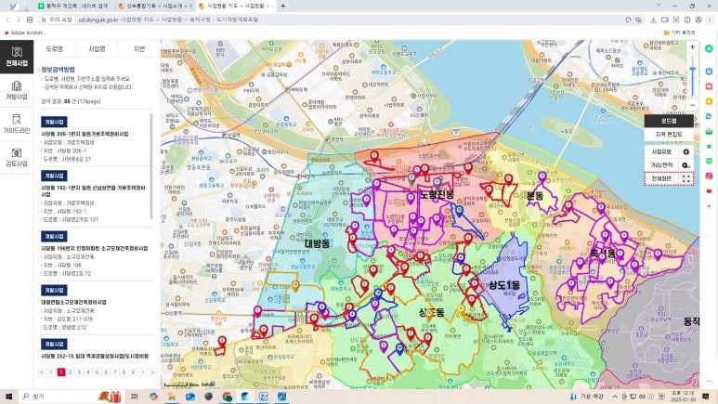Switch to the 사업명 search tab

[97, 48]
